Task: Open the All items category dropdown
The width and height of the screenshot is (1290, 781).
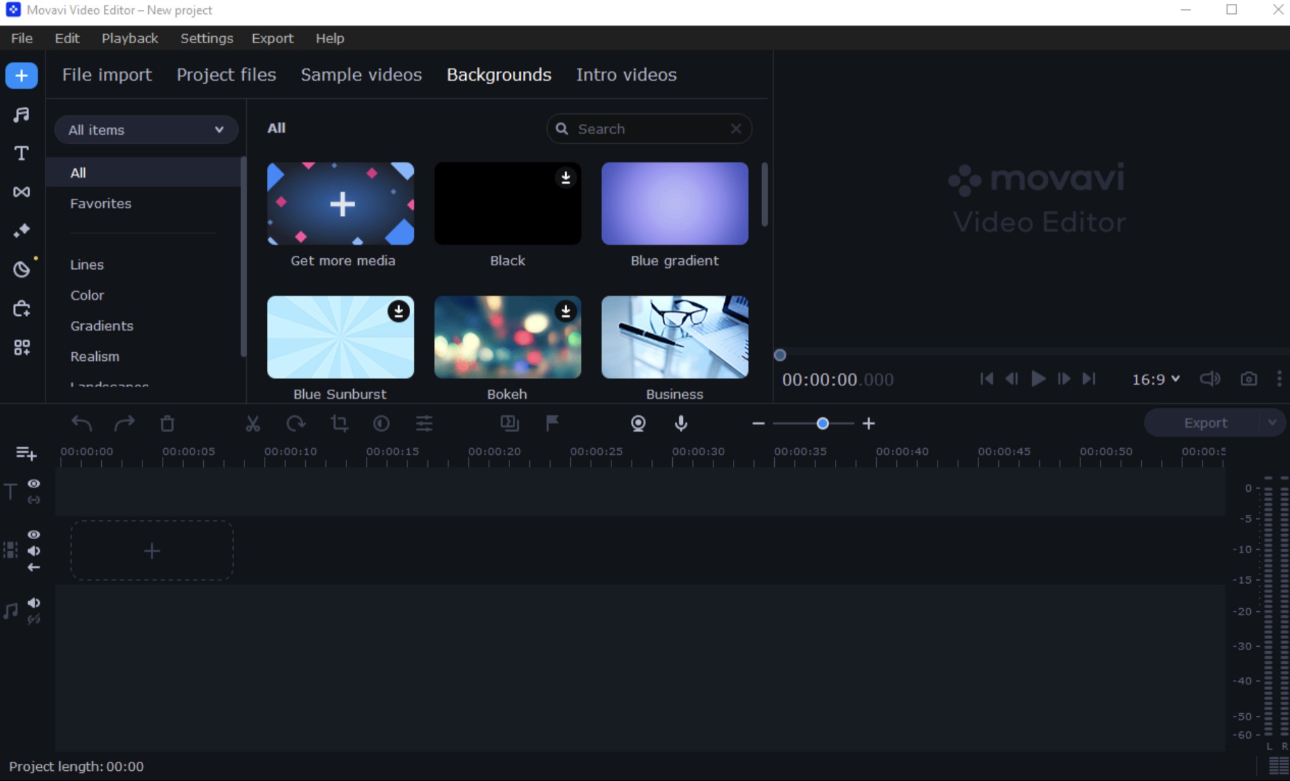Action: [x=146, y=130]
